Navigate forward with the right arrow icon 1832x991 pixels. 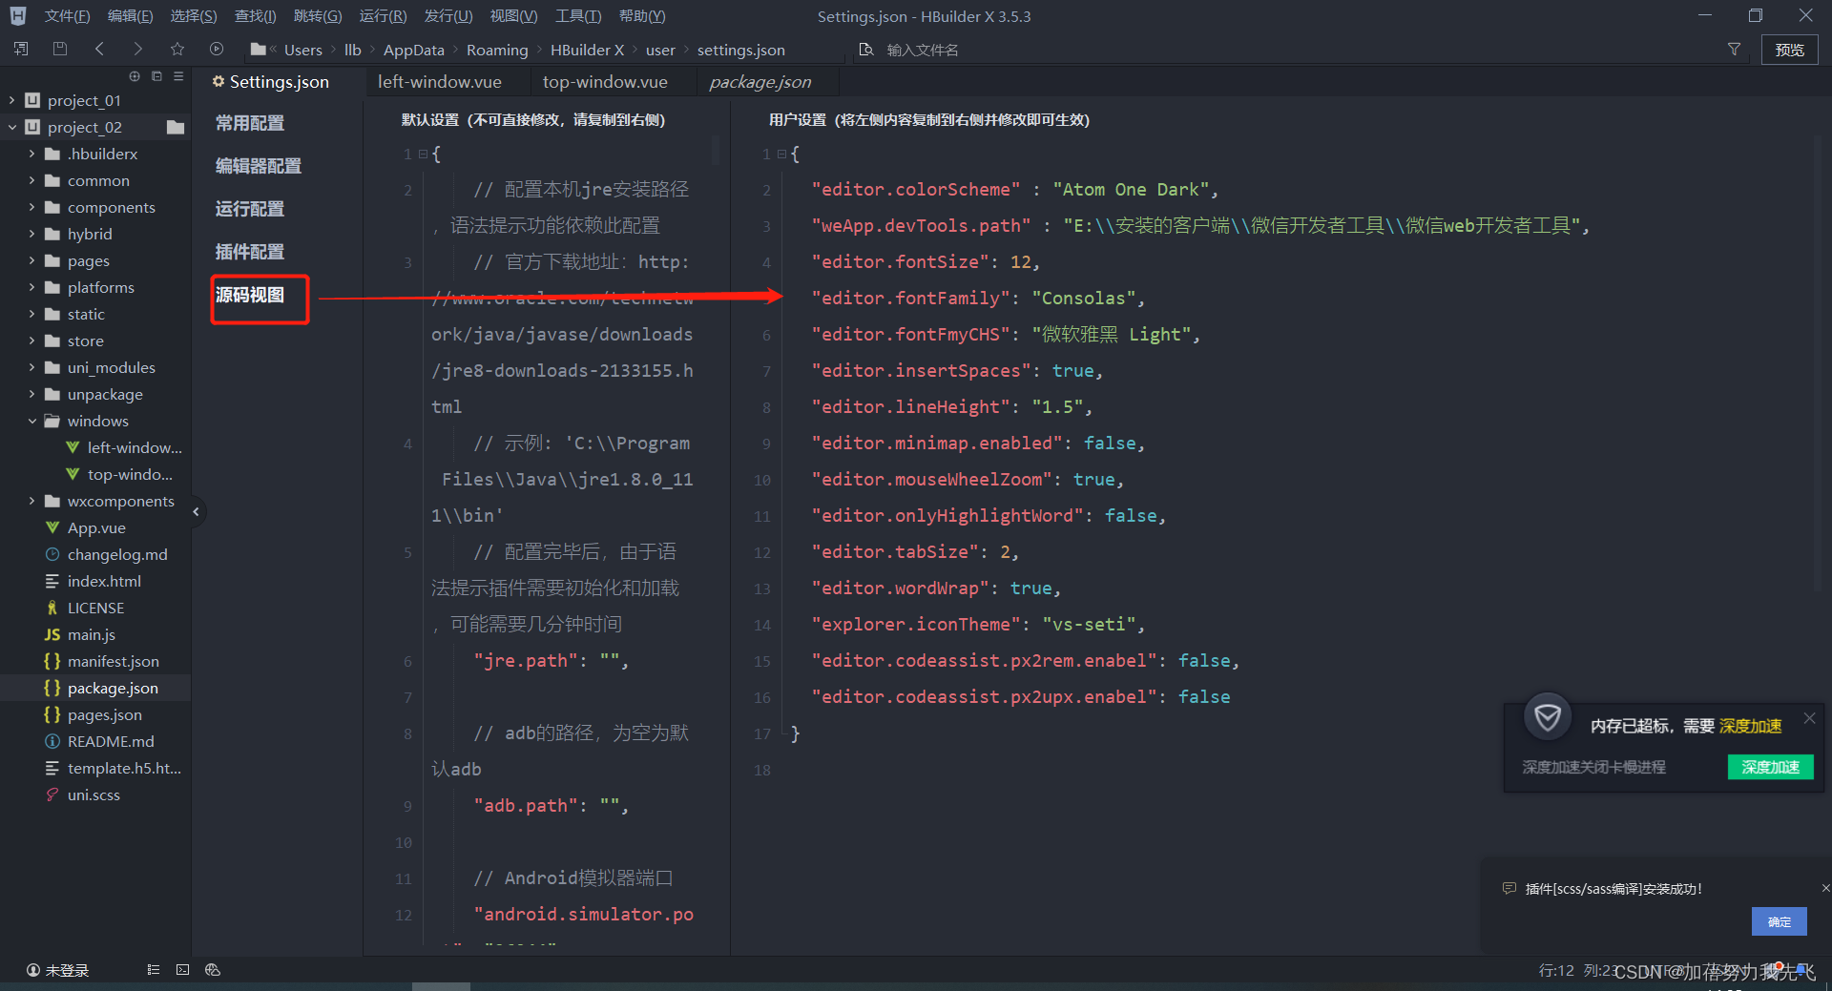point(138,49)
